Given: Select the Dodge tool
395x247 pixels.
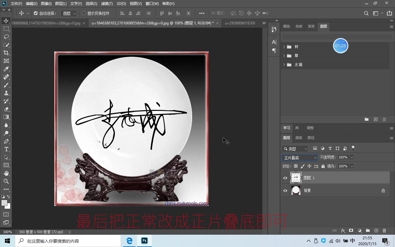Looking at the screenshot, I should click(6, 133).
